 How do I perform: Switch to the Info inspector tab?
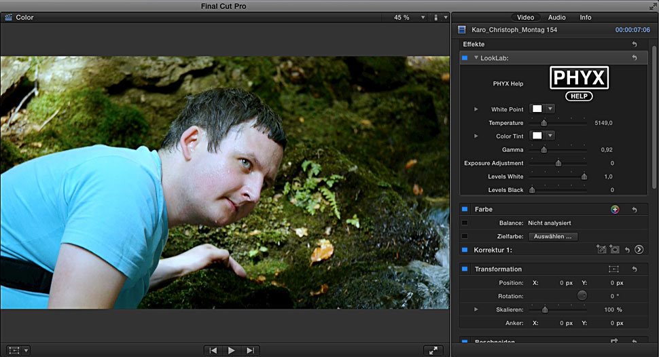tap(585, 17)
